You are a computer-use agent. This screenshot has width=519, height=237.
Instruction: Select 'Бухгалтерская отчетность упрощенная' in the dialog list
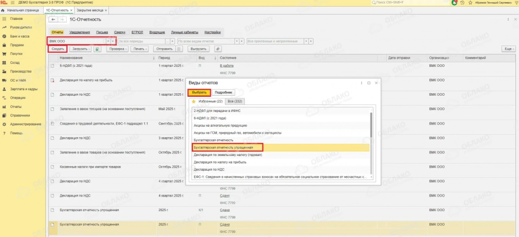281,147
